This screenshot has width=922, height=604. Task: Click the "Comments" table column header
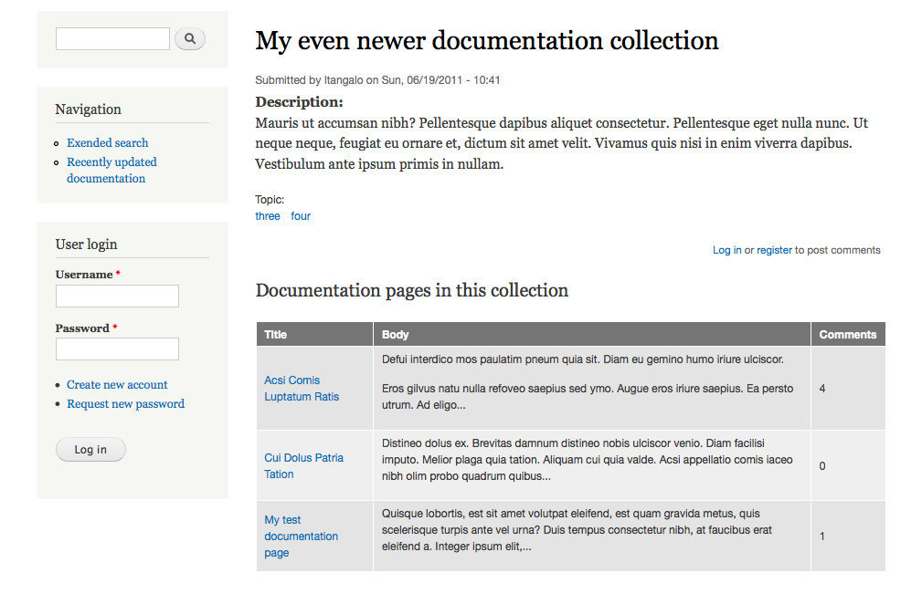click(x=846, y=334)
